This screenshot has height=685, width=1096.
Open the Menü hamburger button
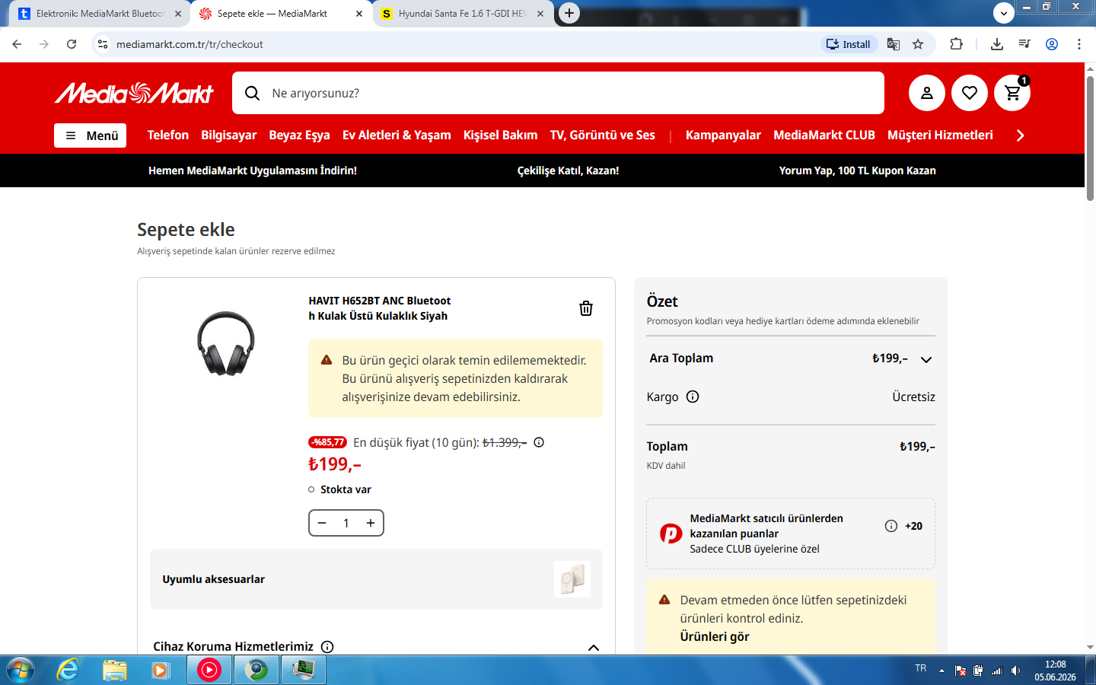tap(90, 135)
